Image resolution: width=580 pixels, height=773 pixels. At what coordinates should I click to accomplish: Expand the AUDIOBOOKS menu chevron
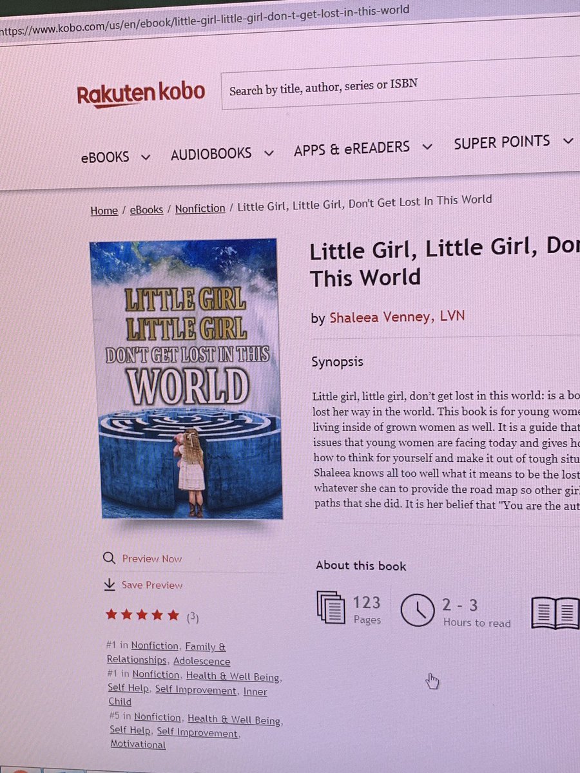269,153
